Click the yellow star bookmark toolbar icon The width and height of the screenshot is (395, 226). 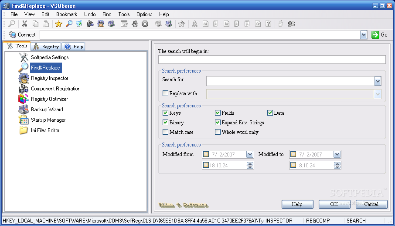(59, 24)
